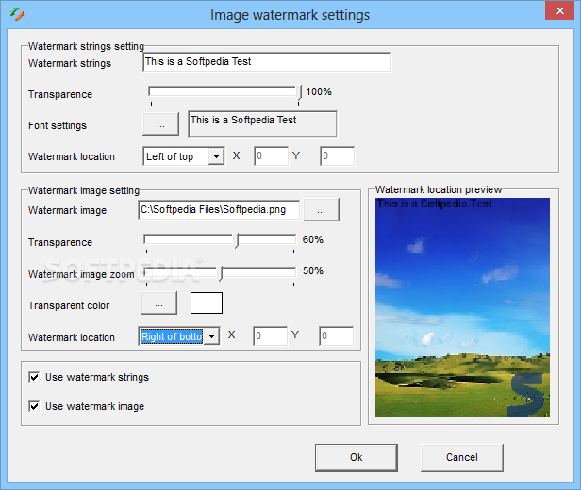Confirm settings with Ok button

[x=357, y=457]
